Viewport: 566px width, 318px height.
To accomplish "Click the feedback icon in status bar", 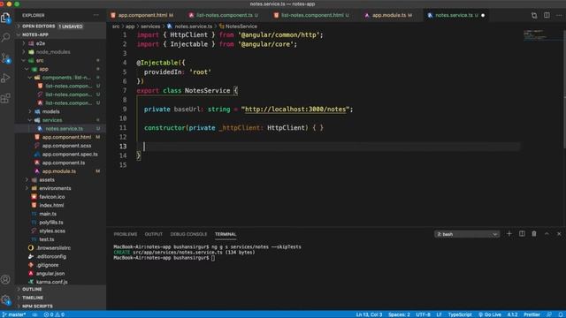I will [549, 314].
